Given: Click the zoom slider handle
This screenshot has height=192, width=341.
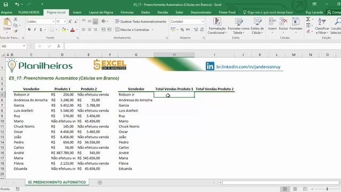Looking at the screenshot, I should 327,189.
